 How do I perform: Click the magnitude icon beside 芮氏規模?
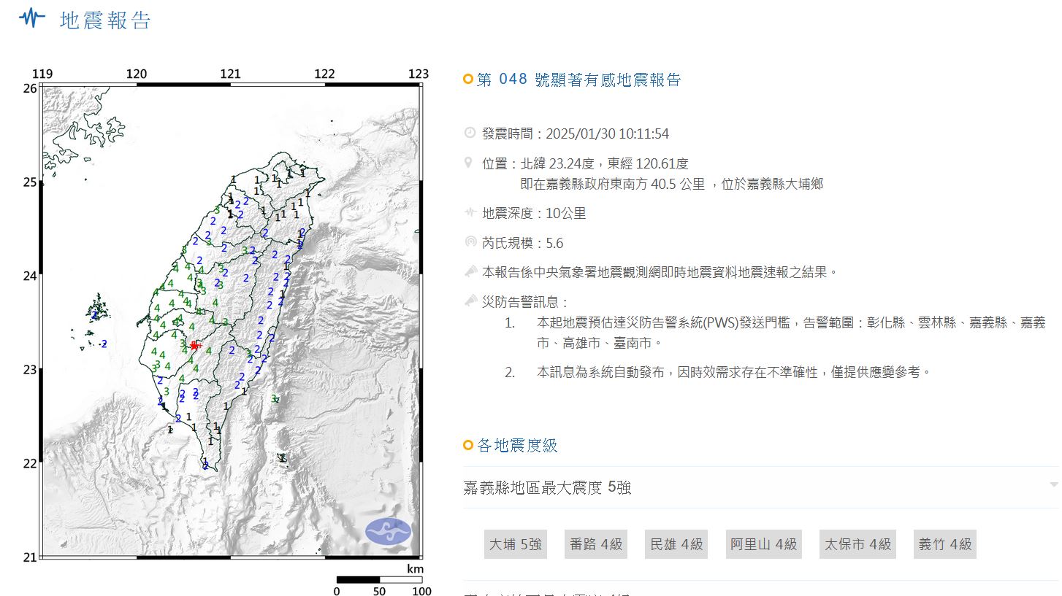point(470,242)
